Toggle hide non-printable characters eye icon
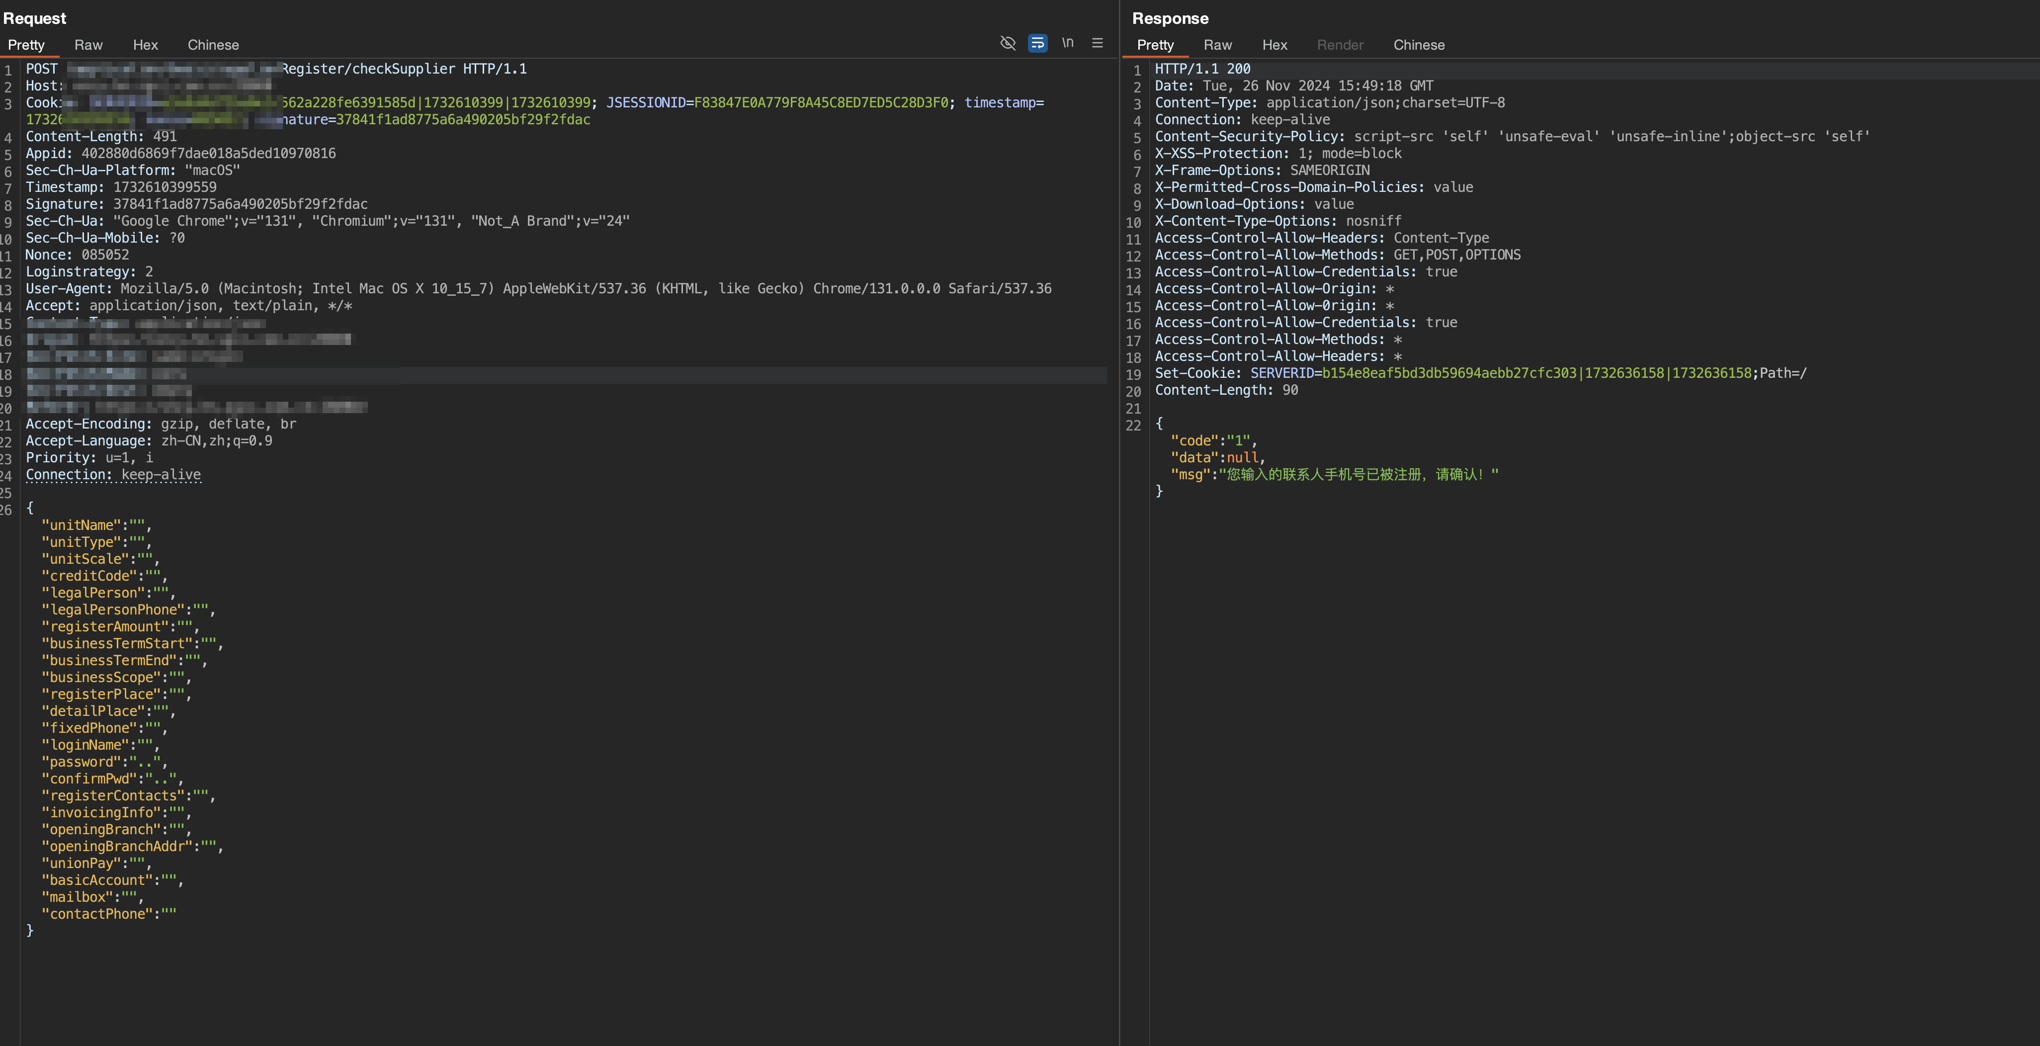2040x1046 pixels. click(x=1008, y=43)
